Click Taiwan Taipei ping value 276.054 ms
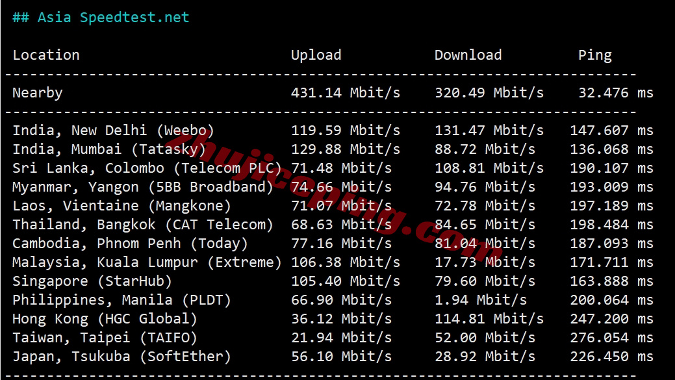The height and width of the screenshot is (380, 675). (x=611, y=338)
